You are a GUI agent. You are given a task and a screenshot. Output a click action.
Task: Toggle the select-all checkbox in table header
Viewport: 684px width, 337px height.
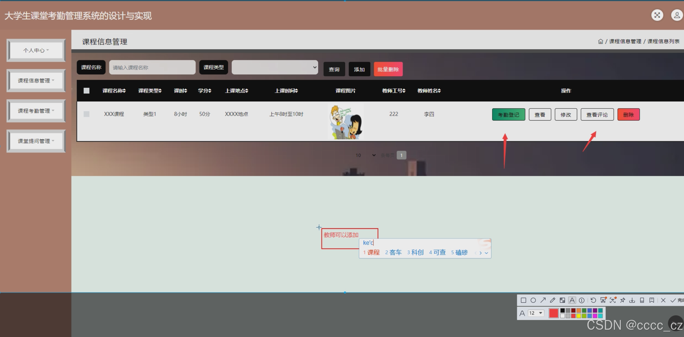coord(87,91)
